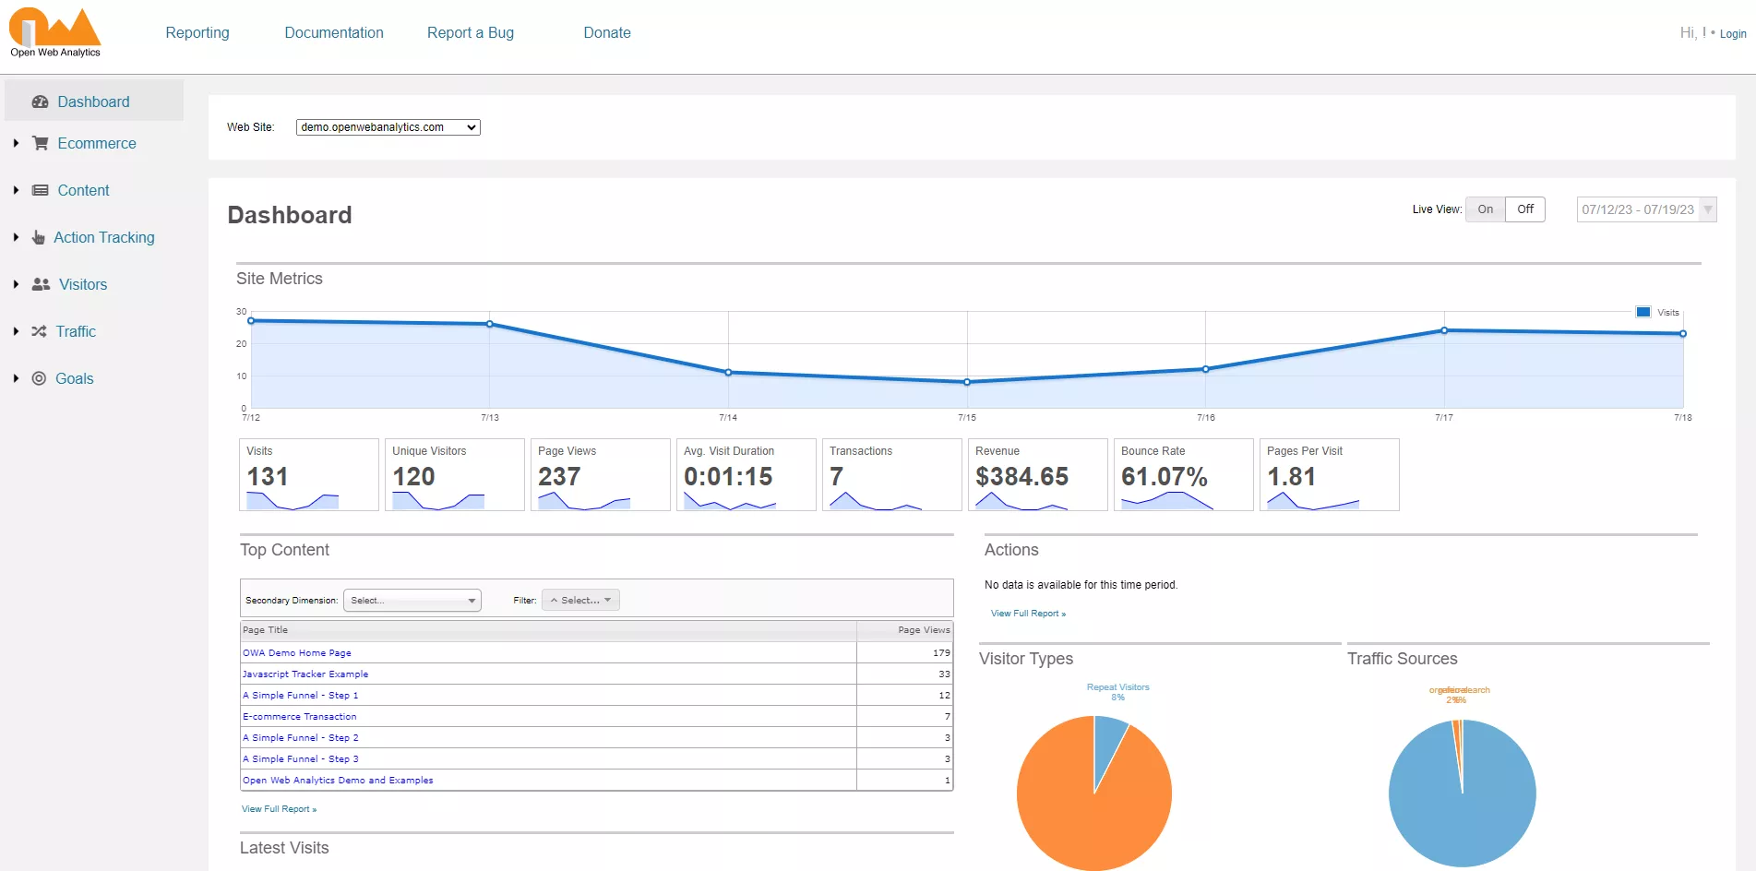The width and height of the screenshot is (1756, 871).
Task: Select Traffic label in the sidebar
Action: tap(76, 331)
